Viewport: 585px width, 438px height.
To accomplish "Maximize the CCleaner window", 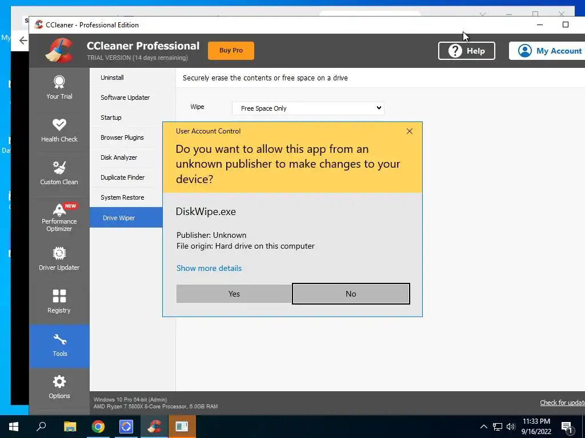I will click(x=566, y=25).
